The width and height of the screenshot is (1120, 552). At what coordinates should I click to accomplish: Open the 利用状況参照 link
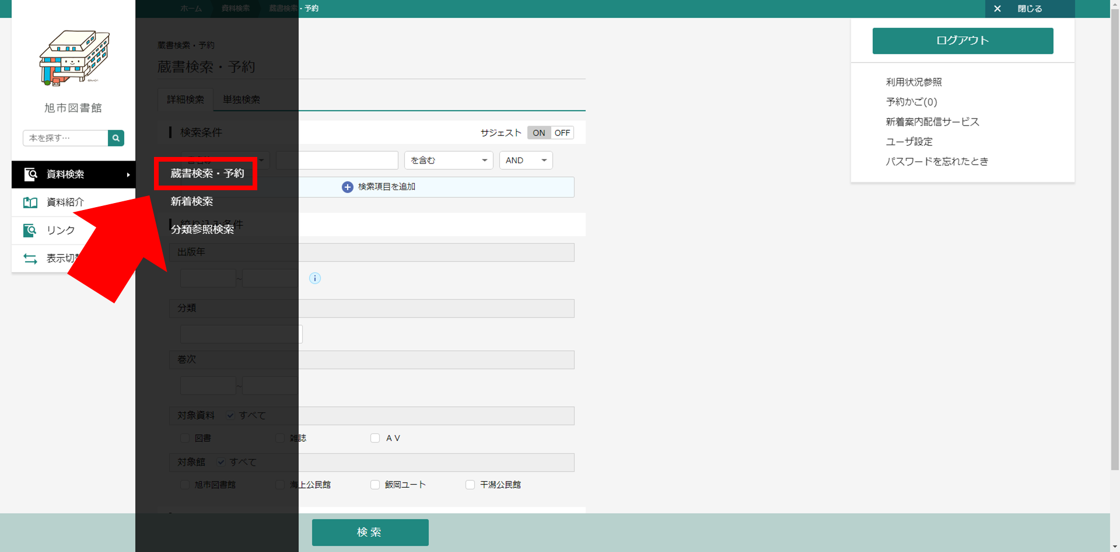pyautogui.click(x=914, y=82)
